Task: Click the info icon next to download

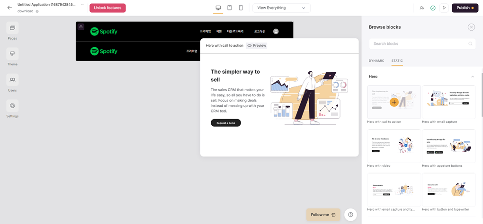Action: [37, 11]
